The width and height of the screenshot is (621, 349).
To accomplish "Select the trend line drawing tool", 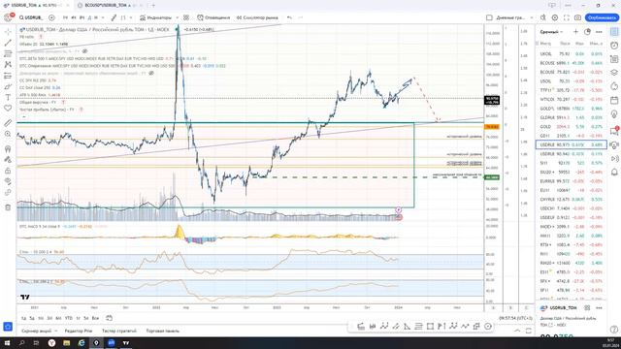I will coord(8,43).
